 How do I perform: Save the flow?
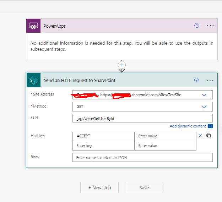(144, 187)
